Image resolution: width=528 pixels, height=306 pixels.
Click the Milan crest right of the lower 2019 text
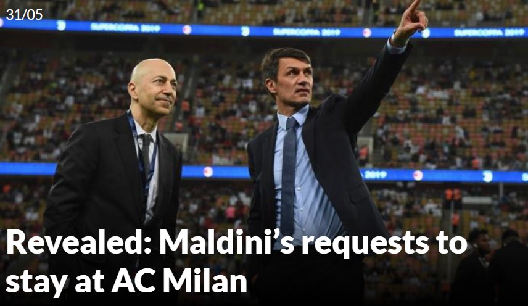point(418,175)
